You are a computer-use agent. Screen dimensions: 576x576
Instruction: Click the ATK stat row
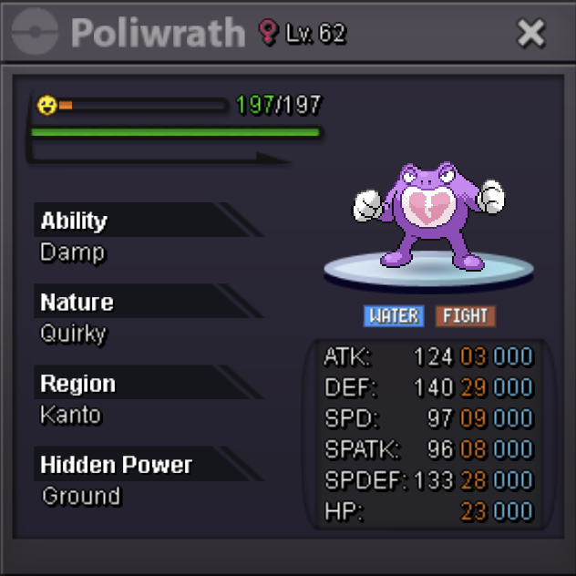click(x=428, y=356)
